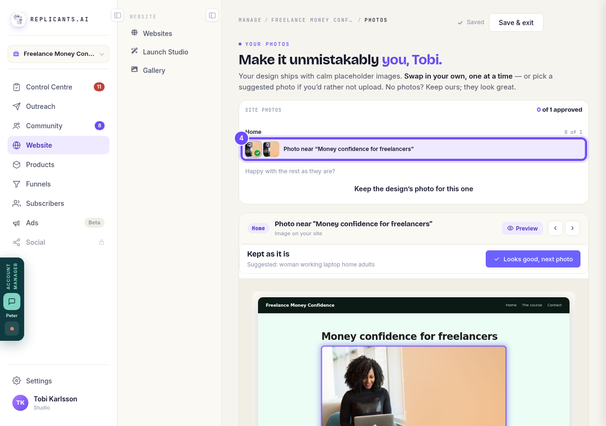The image size is (606, 426).
Task: Open the Account Manager chat icon
Action: click(x=12, y=302)
